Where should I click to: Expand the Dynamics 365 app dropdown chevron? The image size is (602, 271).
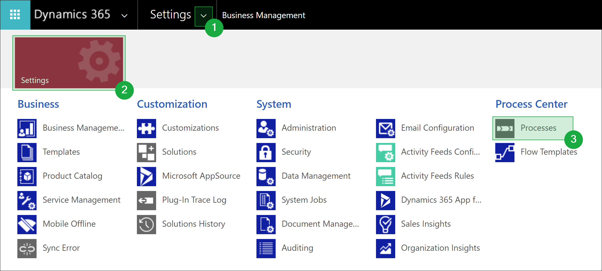click(x=124, y=16)
